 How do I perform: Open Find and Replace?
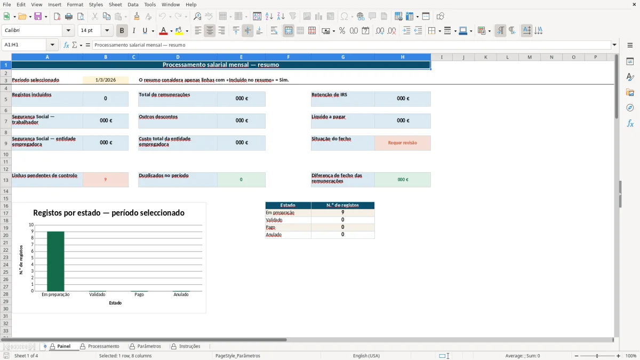click(x=197, y=17)
